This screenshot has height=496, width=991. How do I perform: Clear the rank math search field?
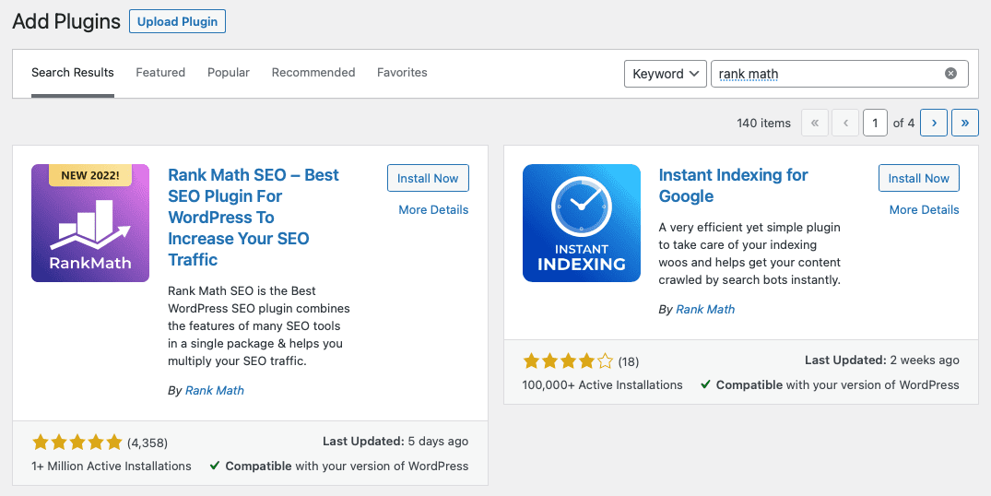pyautogui.click(x=950, y=74)
